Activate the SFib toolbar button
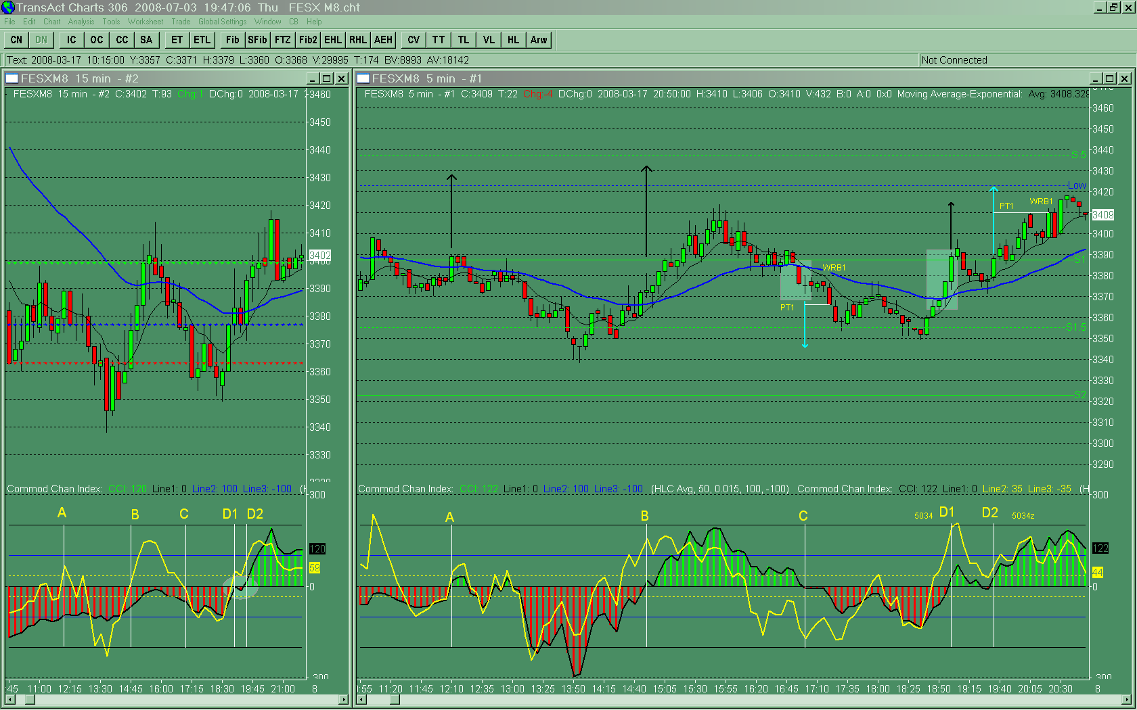Image resolution: width=1137 pixels, height=710 pixels. point(257,40)
